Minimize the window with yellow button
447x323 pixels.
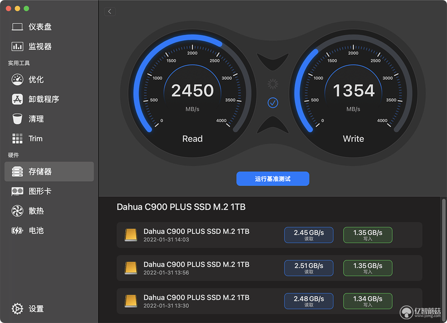click(x=17, y=8)
